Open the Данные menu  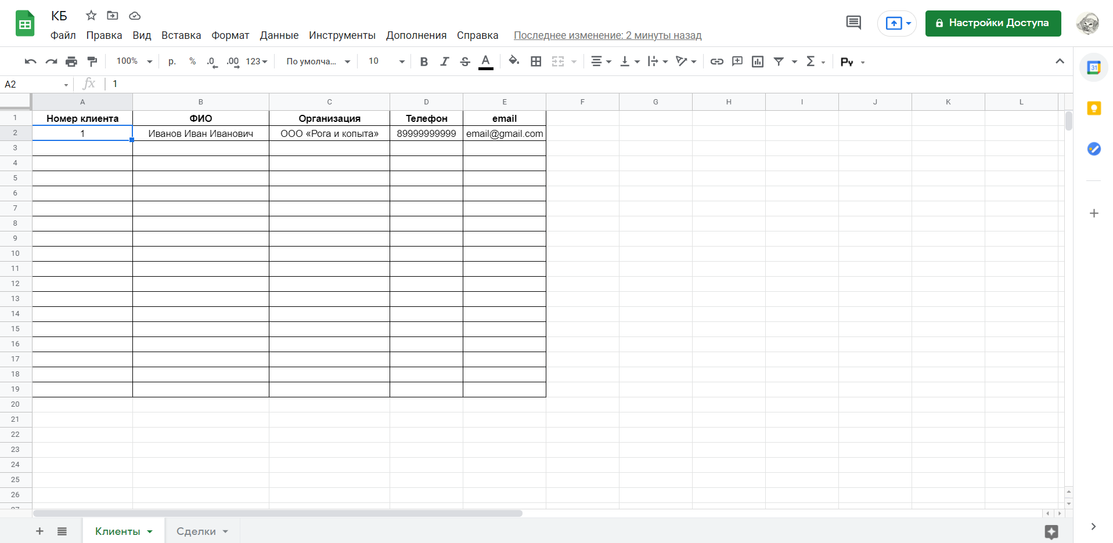(x=279, y=35)
